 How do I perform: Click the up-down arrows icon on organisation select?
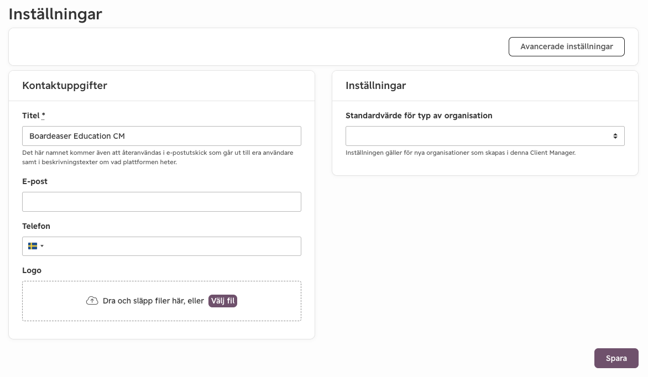(x=615, y=136)
